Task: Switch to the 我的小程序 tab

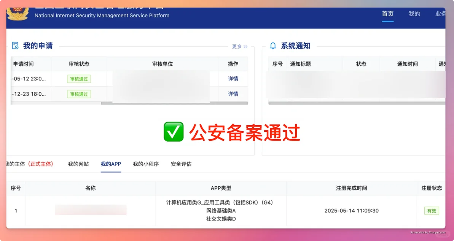Action: [146, 164]
